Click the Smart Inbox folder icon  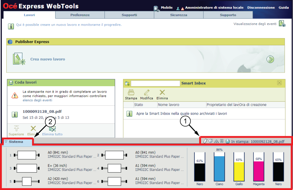click(127, 84)
